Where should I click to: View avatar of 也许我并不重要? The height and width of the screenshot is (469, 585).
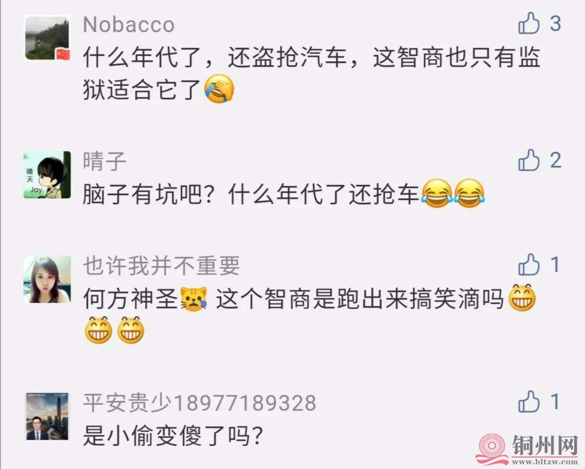47,279
